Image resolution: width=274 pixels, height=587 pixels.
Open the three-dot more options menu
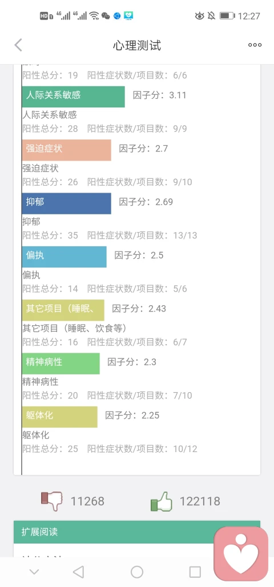click(255, 45)
